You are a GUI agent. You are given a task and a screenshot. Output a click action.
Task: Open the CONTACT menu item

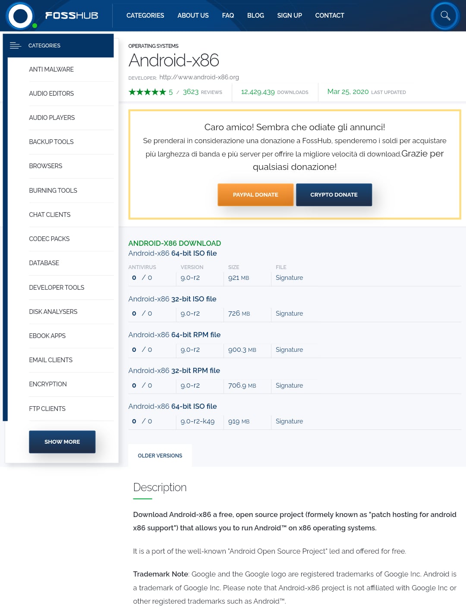coord(330,16)
